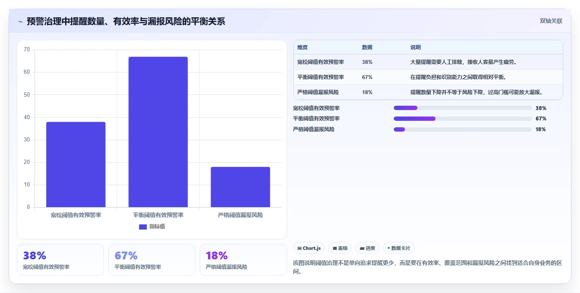Image resolution: width=580 pixels, height=293 pixels.
Task: Select table cell 平衡阈值有效预警率
Action: pyautogui.click(x=320, y=77)
